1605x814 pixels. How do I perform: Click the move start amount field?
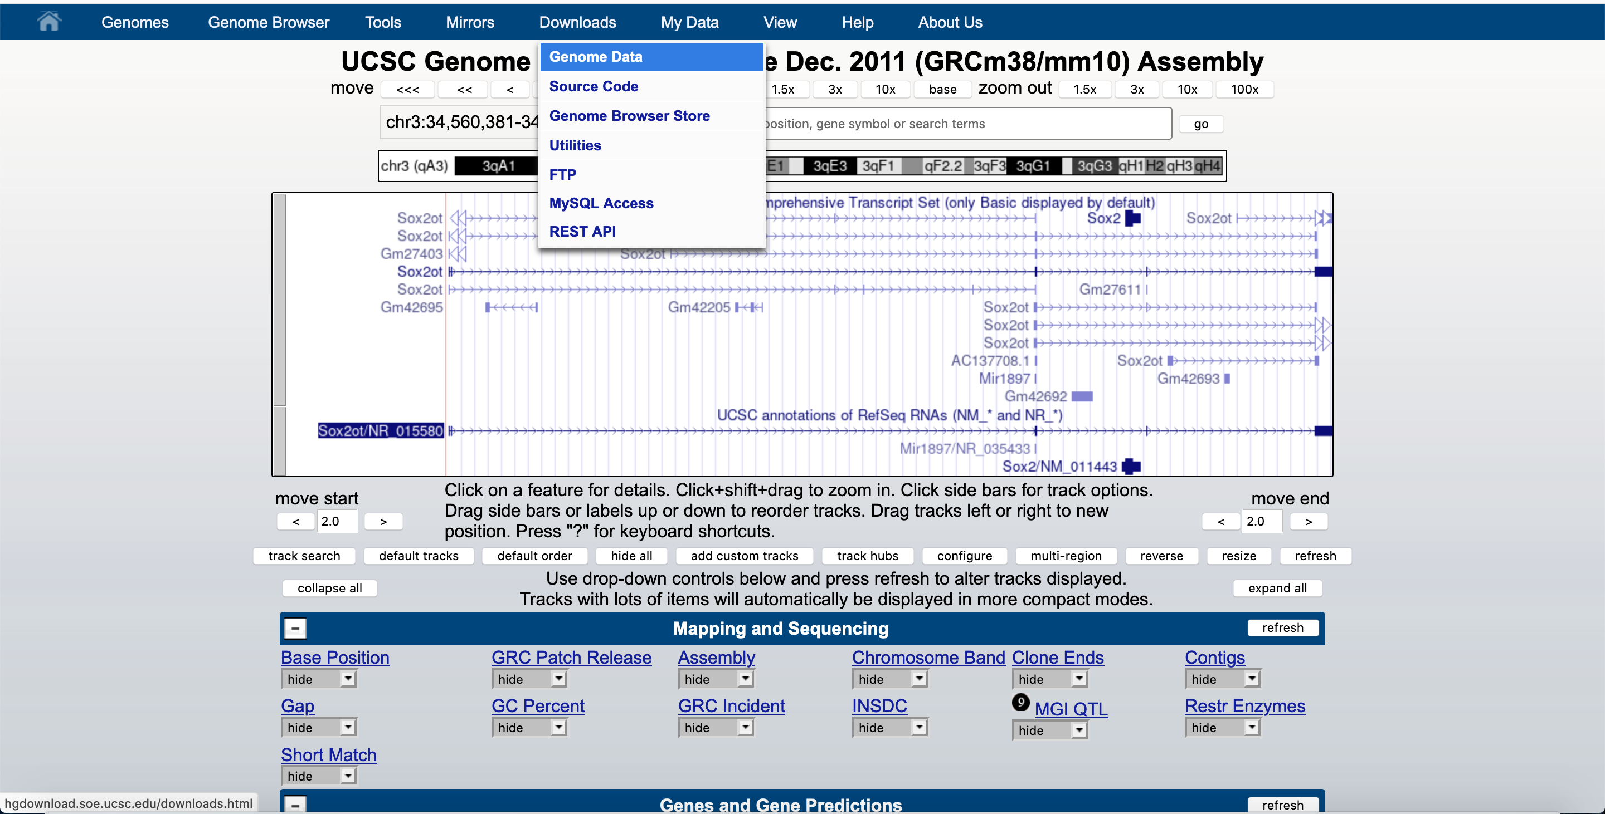337,522
